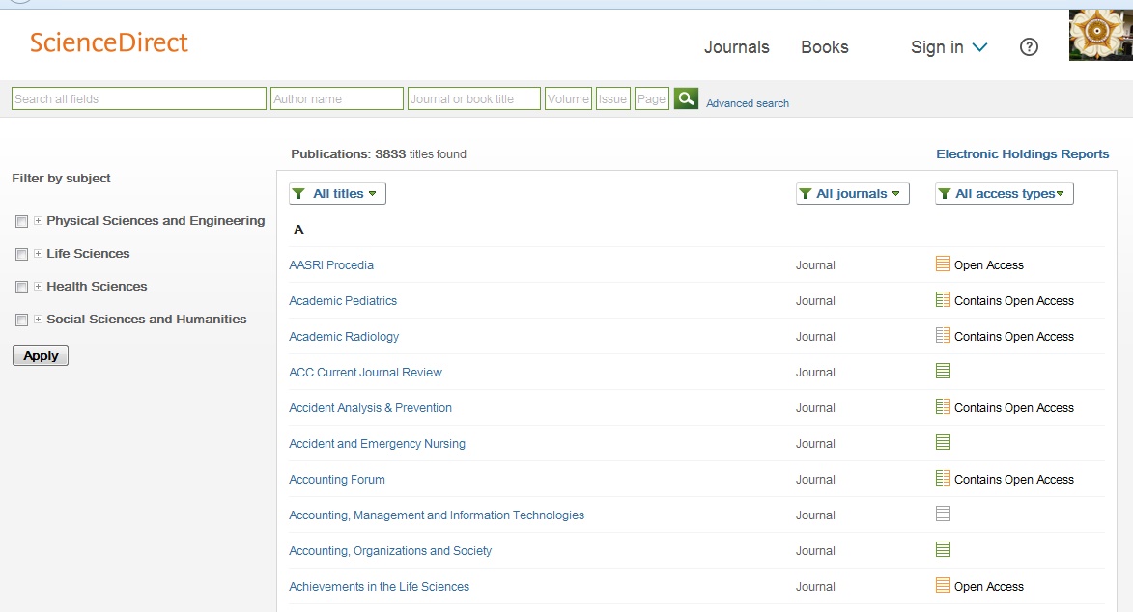
Task: Click the access icon for Academic Radiology
Action: coord(943,335)
